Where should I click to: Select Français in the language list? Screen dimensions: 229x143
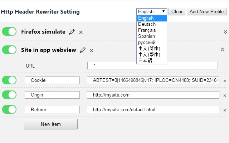pyautogui.click(x=152, y=30)
